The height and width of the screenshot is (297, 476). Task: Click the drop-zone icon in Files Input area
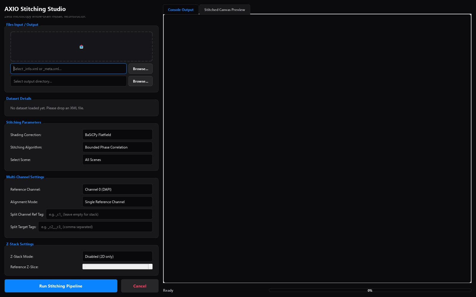tap(82, 47)
